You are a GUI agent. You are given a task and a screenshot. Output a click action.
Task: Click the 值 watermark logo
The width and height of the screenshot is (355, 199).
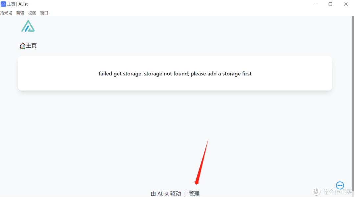pos(317,191)
